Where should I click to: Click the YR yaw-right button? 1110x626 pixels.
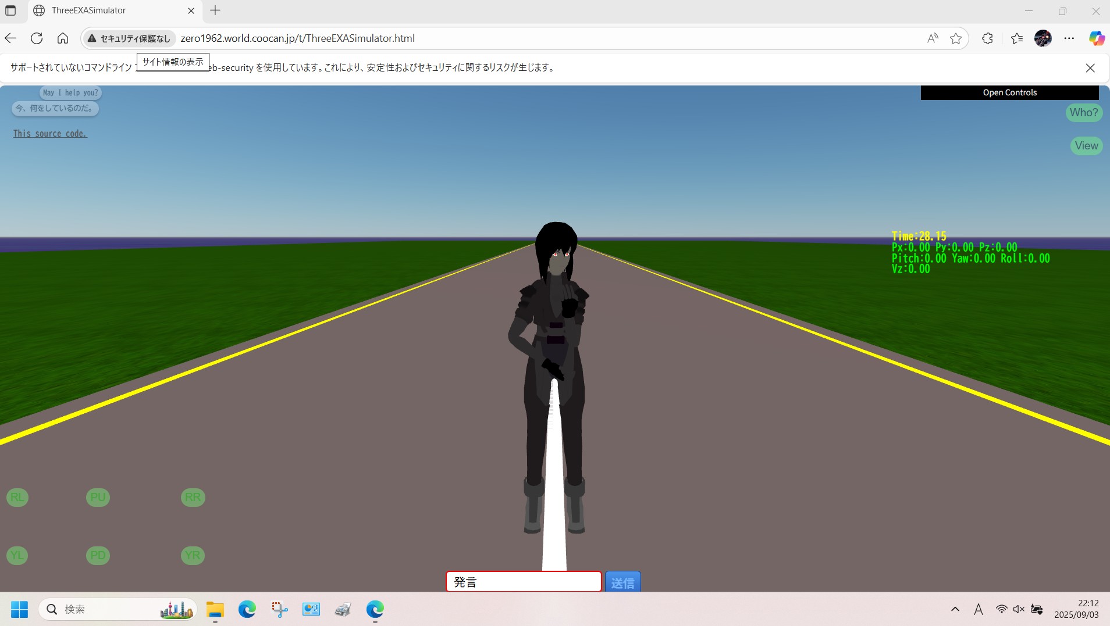tap(193, 556)
